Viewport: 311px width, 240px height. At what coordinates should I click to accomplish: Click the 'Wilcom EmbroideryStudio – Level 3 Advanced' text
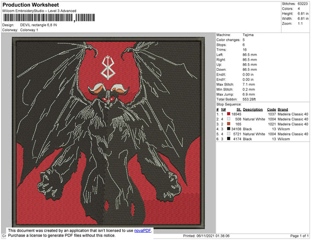coord(39,11)
